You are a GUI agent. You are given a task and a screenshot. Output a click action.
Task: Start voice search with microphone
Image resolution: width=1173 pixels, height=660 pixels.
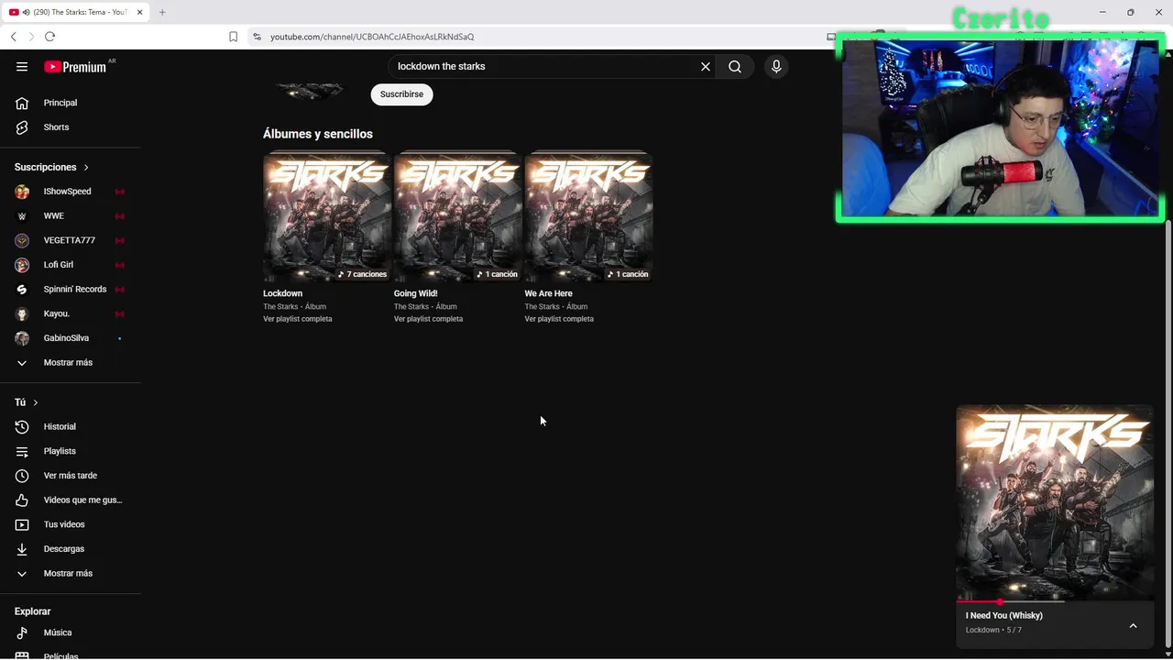click(776, 66)
